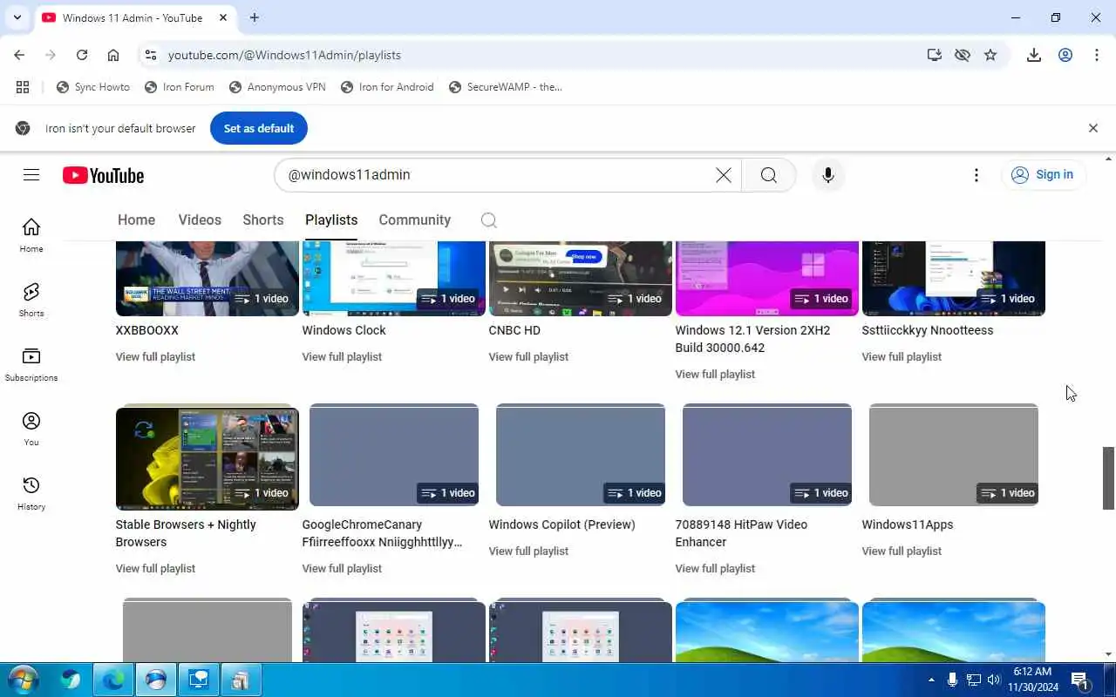Viewport: 1116px width, 697px height.
Task: Open browser three-dot menu
Action: click(1097, 55)
